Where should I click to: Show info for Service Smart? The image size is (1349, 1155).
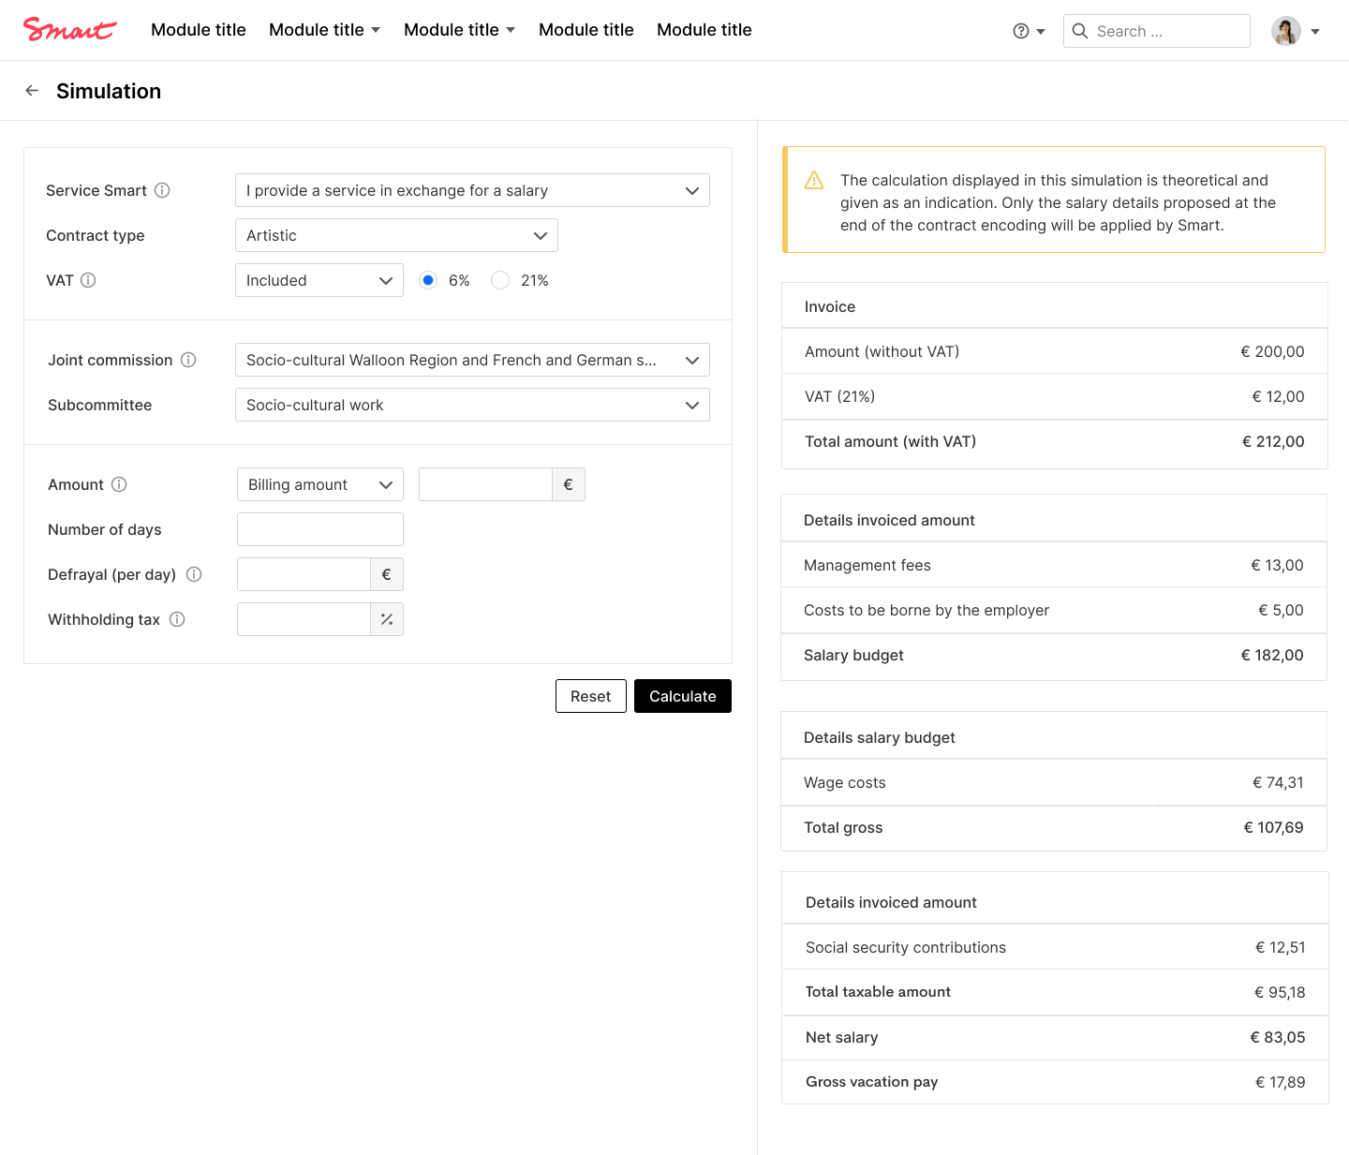click(x=162, y=190)
